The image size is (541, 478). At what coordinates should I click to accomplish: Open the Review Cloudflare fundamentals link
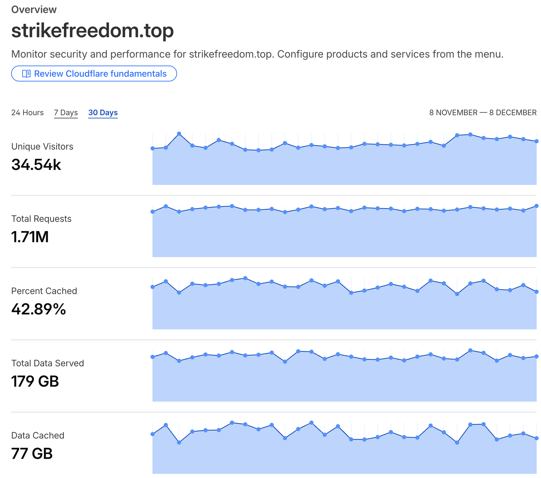[x=100, y=74]
